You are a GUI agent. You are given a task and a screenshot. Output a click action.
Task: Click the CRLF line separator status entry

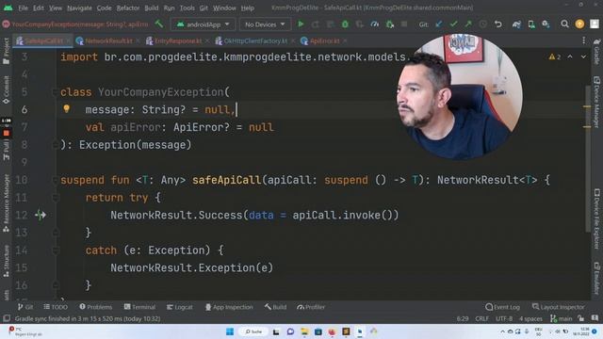coord(481,318)
